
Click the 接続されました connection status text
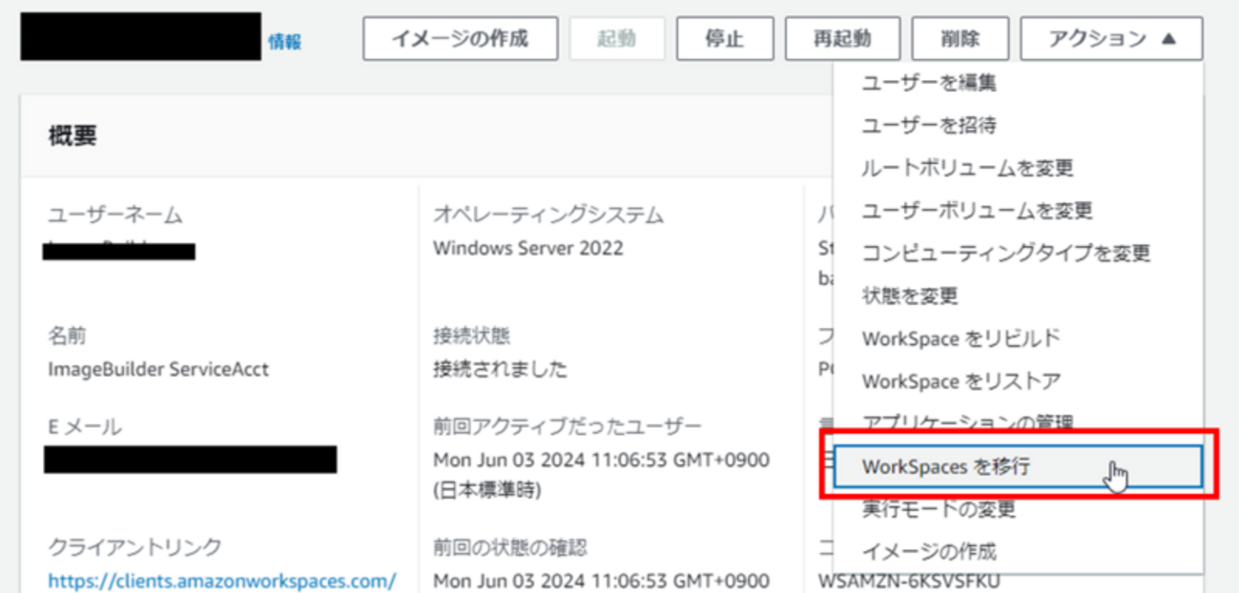(x=500, y=369)
